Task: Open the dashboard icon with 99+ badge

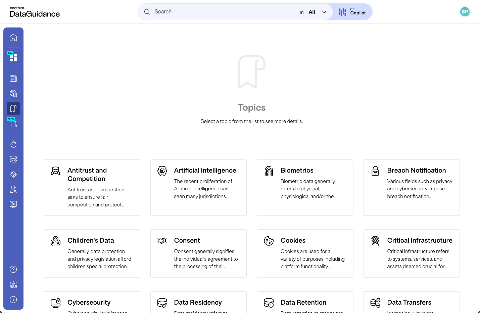Action: click(13, 57)
